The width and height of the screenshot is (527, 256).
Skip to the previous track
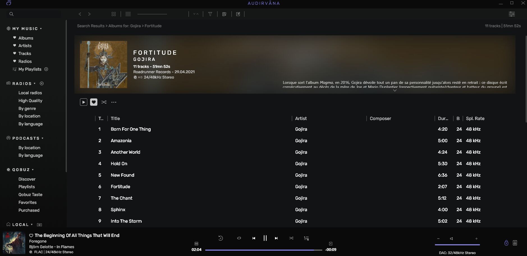click(x=254, y=238)
